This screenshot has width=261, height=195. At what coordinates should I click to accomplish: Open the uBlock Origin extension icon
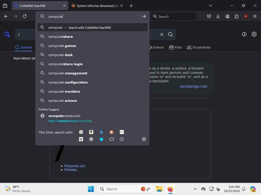coord(246,16)
